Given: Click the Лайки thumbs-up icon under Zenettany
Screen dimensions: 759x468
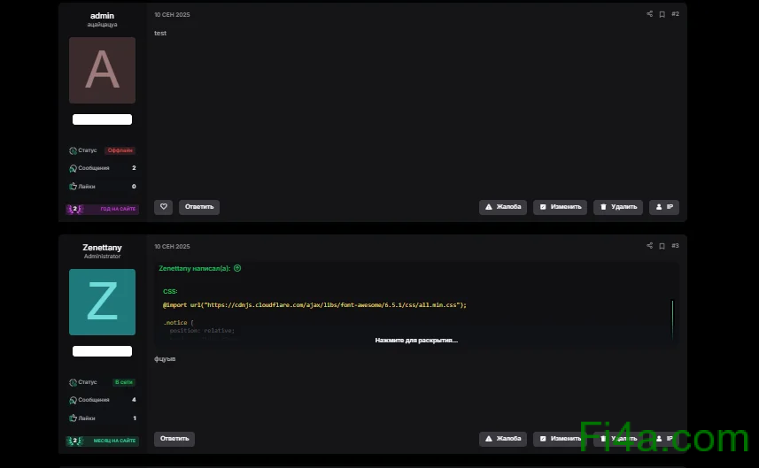Looking at the screenshot, I should [x=73, y=418].
